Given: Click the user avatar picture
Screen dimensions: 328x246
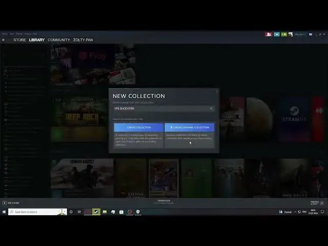Looking at the screenshot, I should tap(291, 34).
